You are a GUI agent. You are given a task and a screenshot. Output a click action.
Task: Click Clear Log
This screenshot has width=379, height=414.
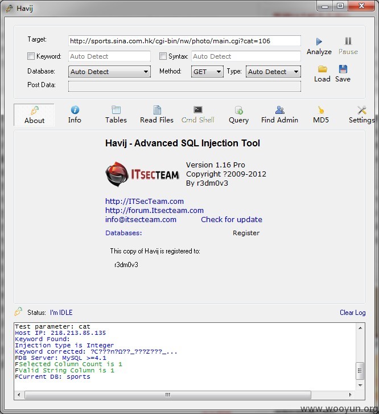pos(353,313)
